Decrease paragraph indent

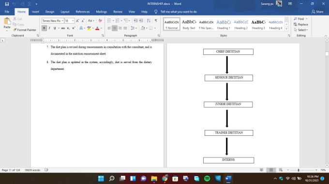[136, 20]
